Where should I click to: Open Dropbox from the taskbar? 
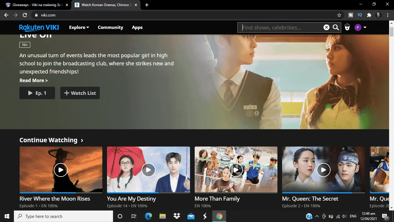pos(177,216)
